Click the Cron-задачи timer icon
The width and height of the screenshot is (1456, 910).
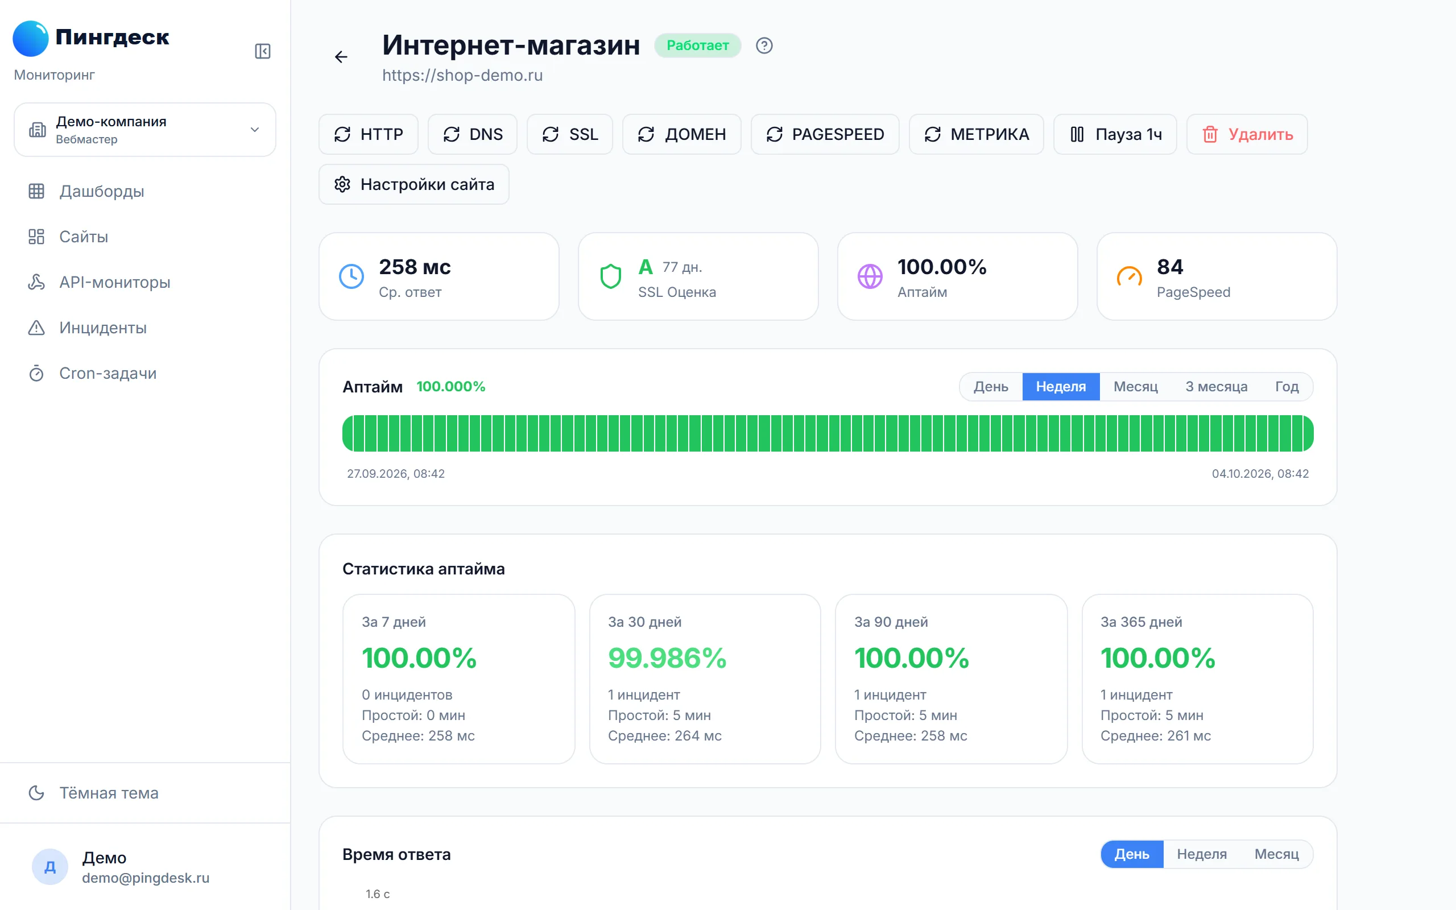point(36,373)
